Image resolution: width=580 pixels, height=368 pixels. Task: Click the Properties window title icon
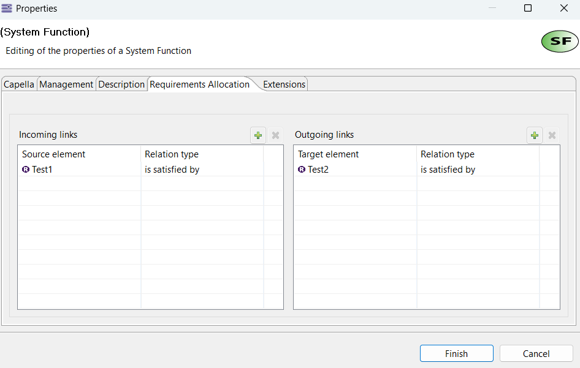(x=7, y=9)
